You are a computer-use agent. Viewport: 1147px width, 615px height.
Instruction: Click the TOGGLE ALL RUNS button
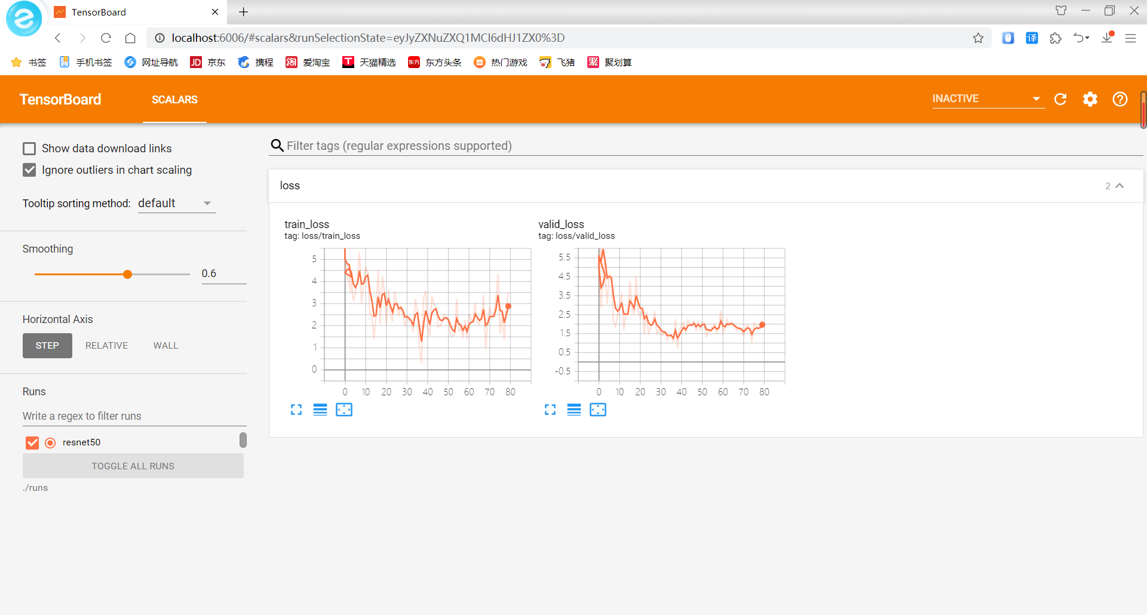point(133,466)
